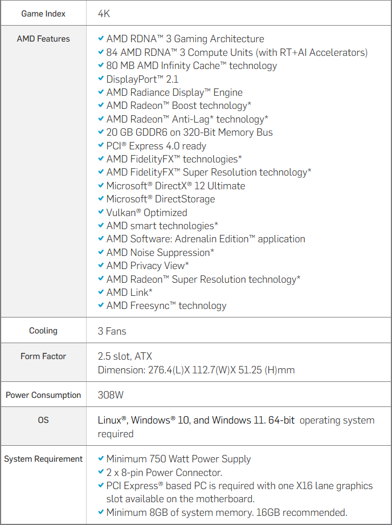This screenshot has height=525, width=392.
Task: Click the 80 MB AMD Infinity Cache text
Action: (191, 66)
